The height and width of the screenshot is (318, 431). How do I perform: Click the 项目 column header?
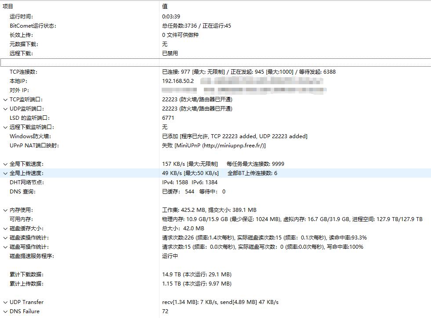click(8, 6)
